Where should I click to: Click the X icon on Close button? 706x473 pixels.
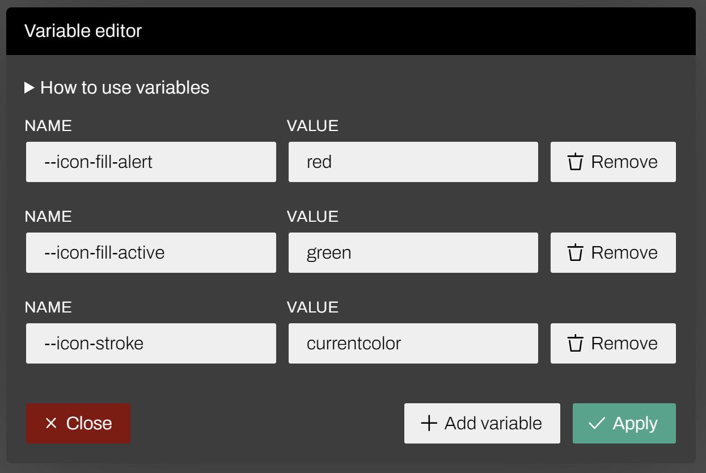point(51,423)
